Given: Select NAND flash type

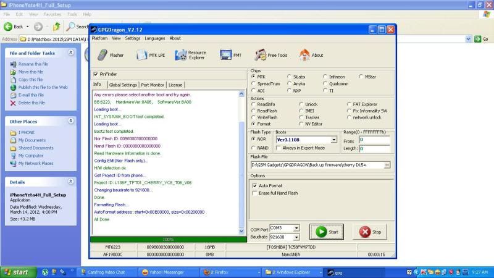Looking at the screenshot, I should pos(253,148).
